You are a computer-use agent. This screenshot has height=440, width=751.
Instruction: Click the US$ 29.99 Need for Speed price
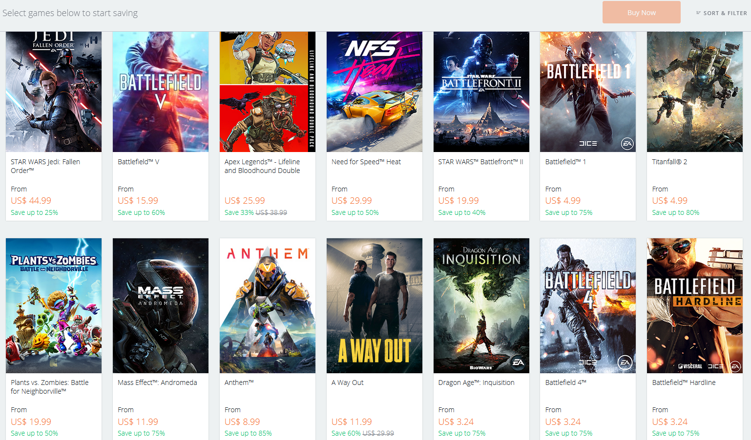[352, 201]
